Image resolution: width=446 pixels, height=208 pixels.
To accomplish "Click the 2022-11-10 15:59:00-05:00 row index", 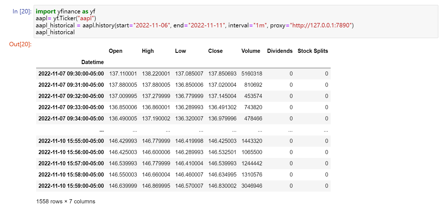I will [x=71, y=186].
